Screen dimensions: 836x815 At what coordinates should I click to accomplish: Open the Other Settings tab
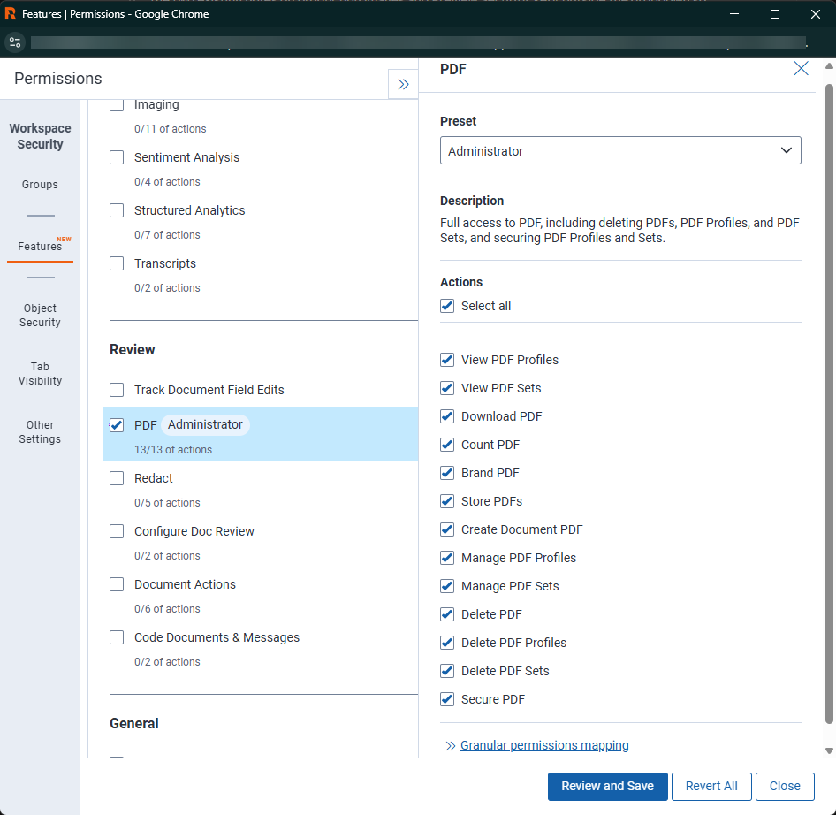click(x=40, y=432)
